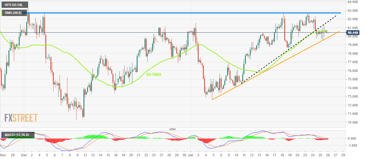Click the FXSTREET watermark logo
365x159 pixels.
pos(21,118)
